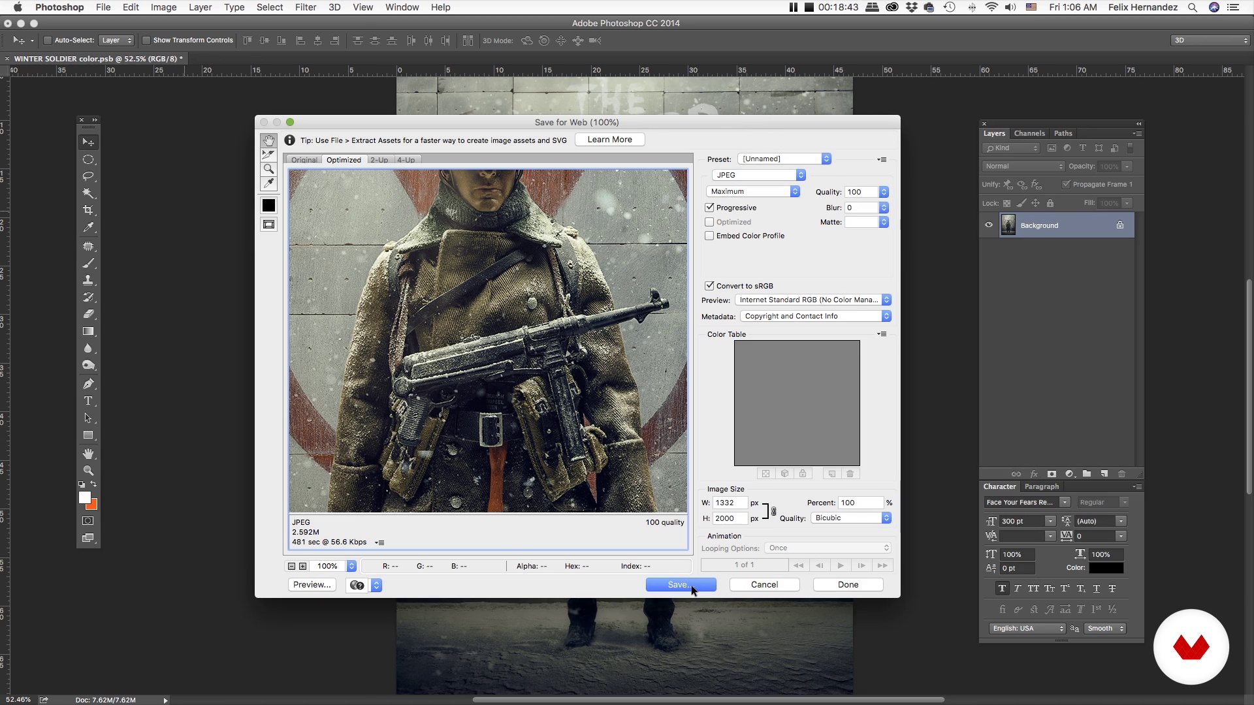The image size is (1254, 705).
Task: Uncheck the Progressive checkbox
Action: coord(709,208)
